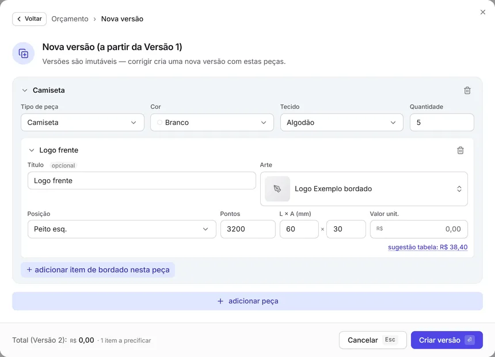
Task: Open the Posição dropdown showing Peito esq.
Action: 121,229
